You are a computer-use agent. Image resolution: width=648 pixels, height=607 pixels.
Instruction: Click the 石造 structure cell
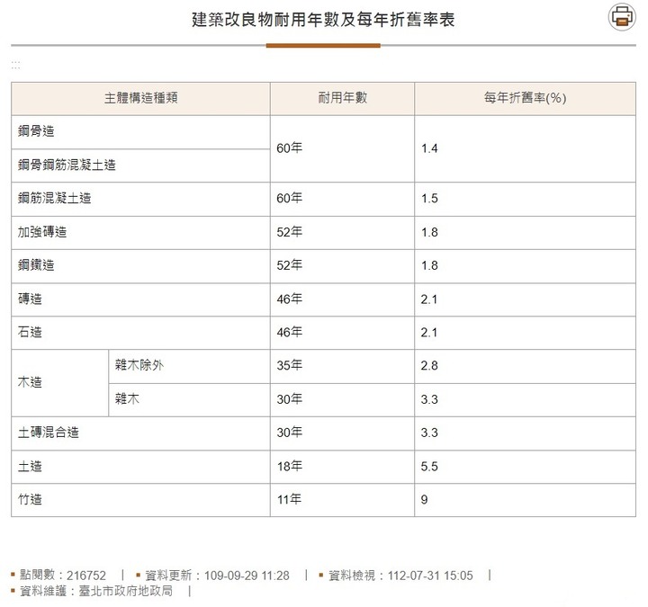tap(141, 333)
